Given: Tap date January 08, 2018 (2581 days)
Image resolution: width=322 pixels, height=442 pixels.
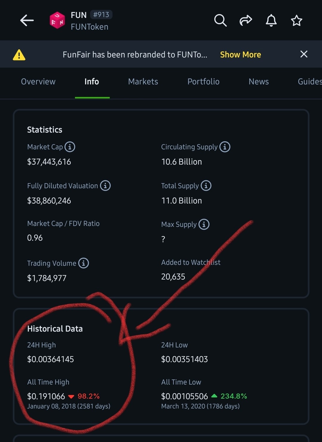Looking at the screenshot, I should [69, 406].
